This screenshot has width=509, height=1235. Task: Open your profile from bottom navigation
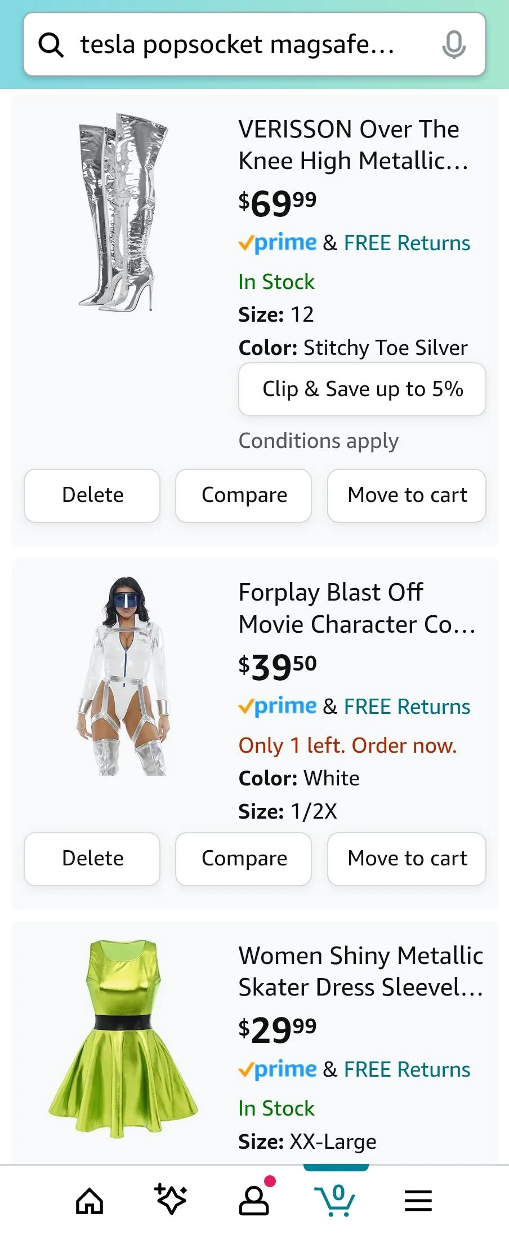point(253,1200)
